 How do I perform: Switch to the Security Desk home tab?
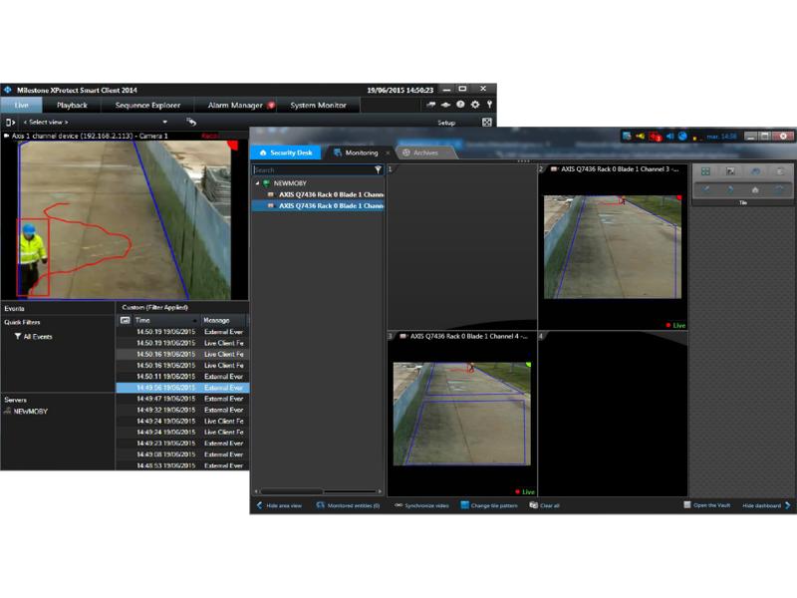(x=286, y=152)
